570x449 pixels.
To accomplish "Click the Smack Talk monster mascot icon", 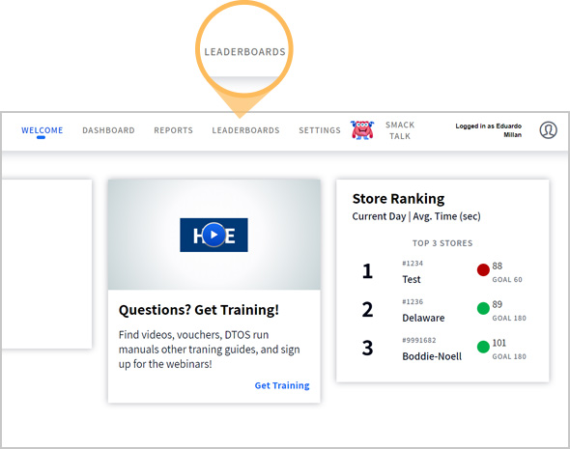I will pos(362,130).
